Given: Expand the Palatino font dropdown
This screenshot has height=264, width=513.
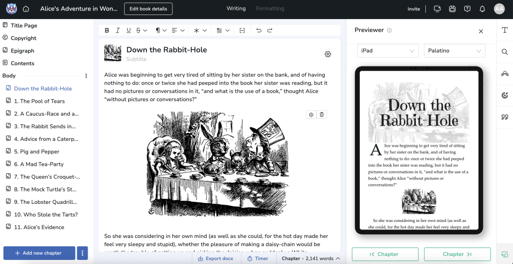Looking at the screenshot, I should pyautogui.click(x=454, y=51).
